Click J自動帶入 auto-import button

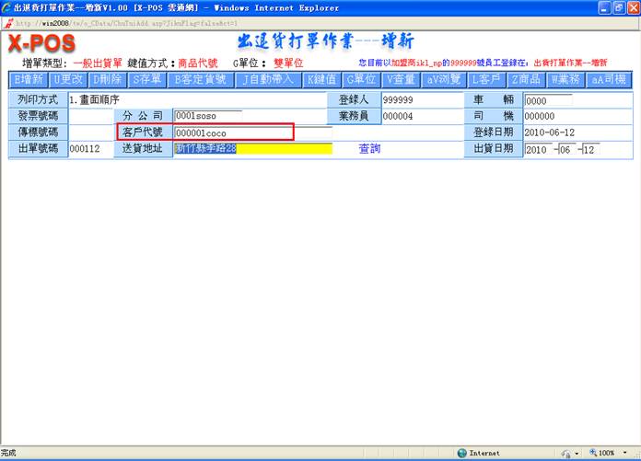(x=270, y=80)
